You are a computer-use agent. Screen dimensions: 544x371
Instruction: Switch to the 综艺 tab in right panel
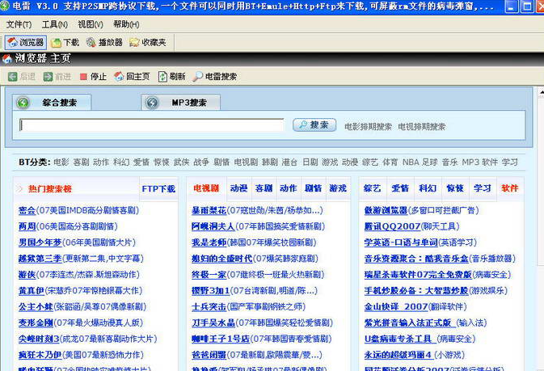373,188
